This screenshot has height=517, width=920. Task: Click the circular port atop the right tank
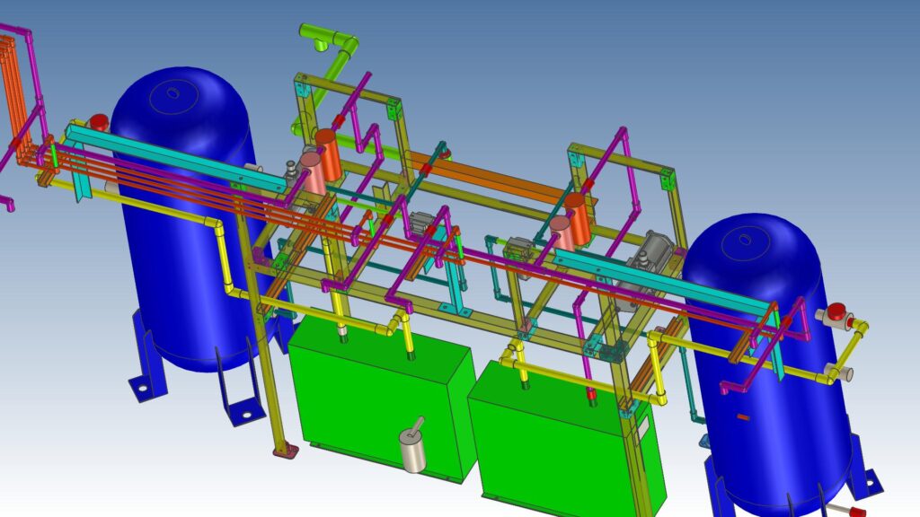(744, 240)
